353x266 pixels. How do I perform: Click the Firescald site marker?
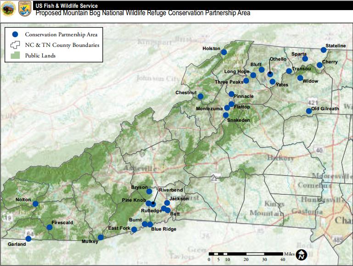pyautogui.click(x=49, y=227)
